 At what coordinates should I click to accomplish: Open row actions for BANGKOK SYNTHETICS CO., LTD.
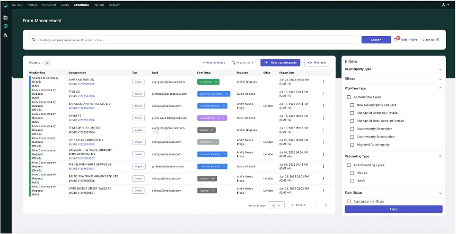323,106
